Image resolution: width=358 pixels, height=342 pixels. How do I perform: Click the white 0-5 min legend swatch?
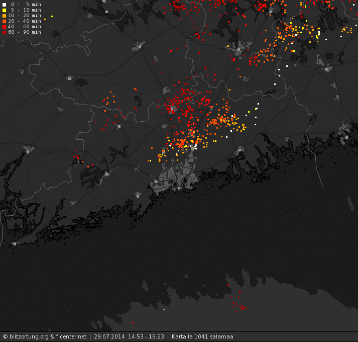[4, 5]
